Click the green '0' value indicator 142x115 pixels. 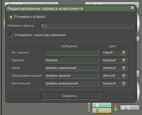(x=102, y=105)
